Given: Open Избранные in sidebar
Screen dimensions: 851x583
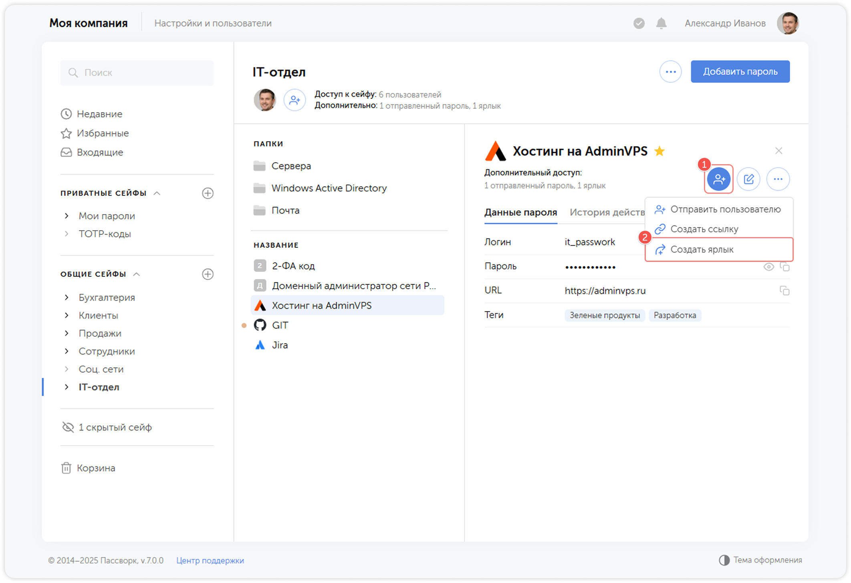Looking at the screenshot, I should click(x=95, y=133).
